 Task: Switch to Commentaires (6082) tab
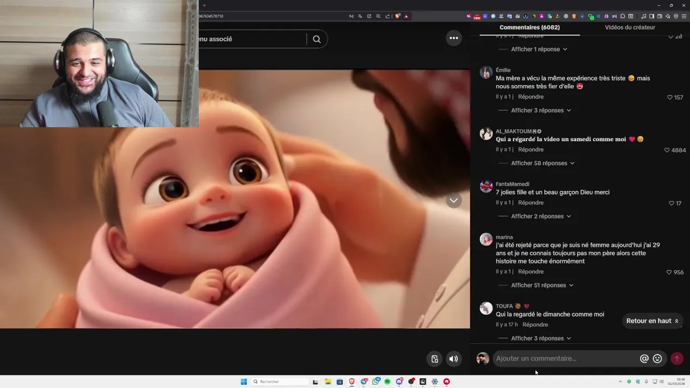pyautogui.click(x=529, y=27)
